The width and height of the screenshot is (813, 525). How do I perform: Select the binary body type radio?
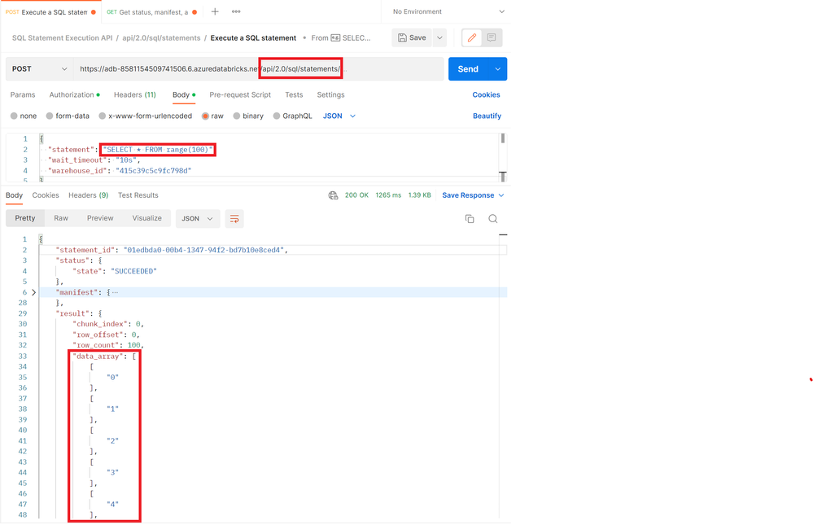238,116
